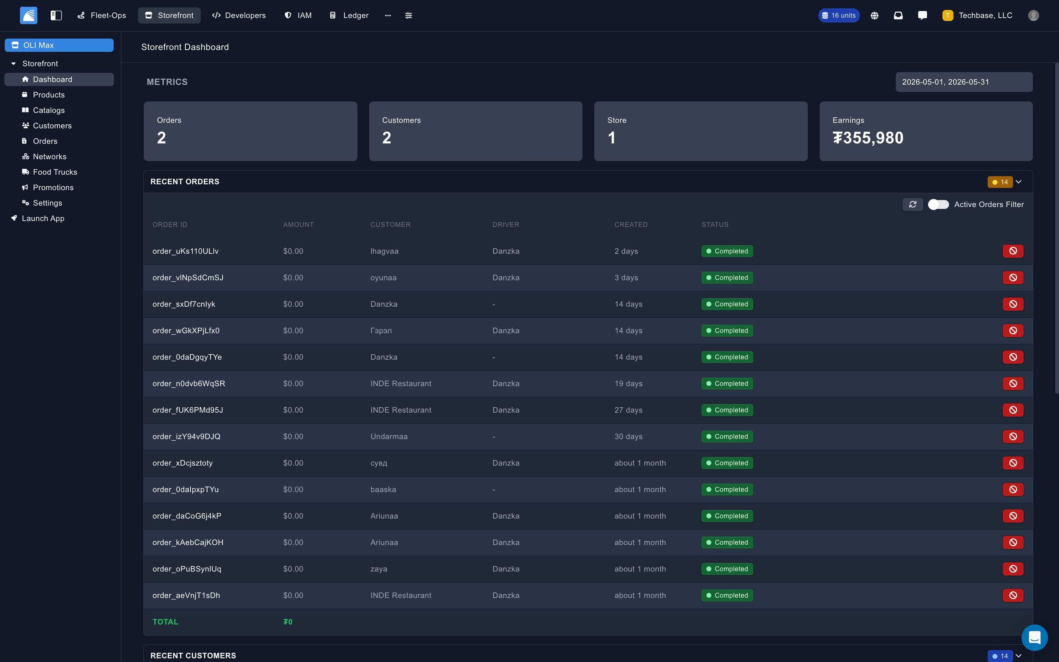Open order_uKs110ULlv order link
Image resolution: width=1059 pixels, height=662 pixels.
tap(186, 251)
